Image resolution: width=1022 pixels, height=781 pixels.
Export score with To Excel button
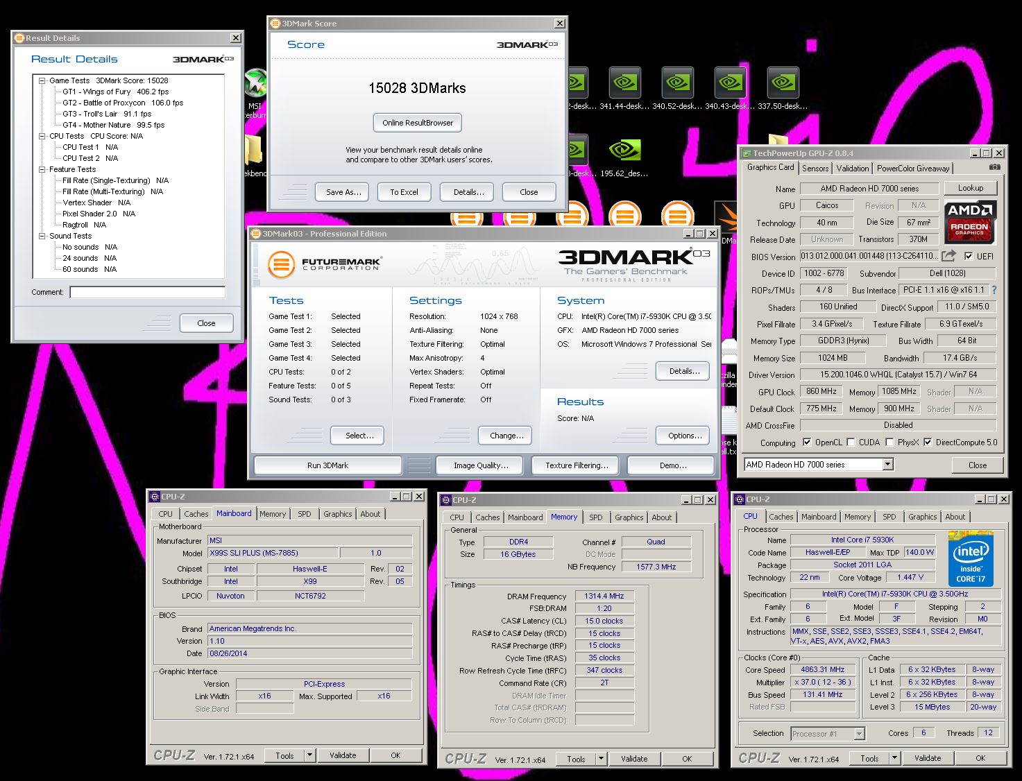pos(404,192)
